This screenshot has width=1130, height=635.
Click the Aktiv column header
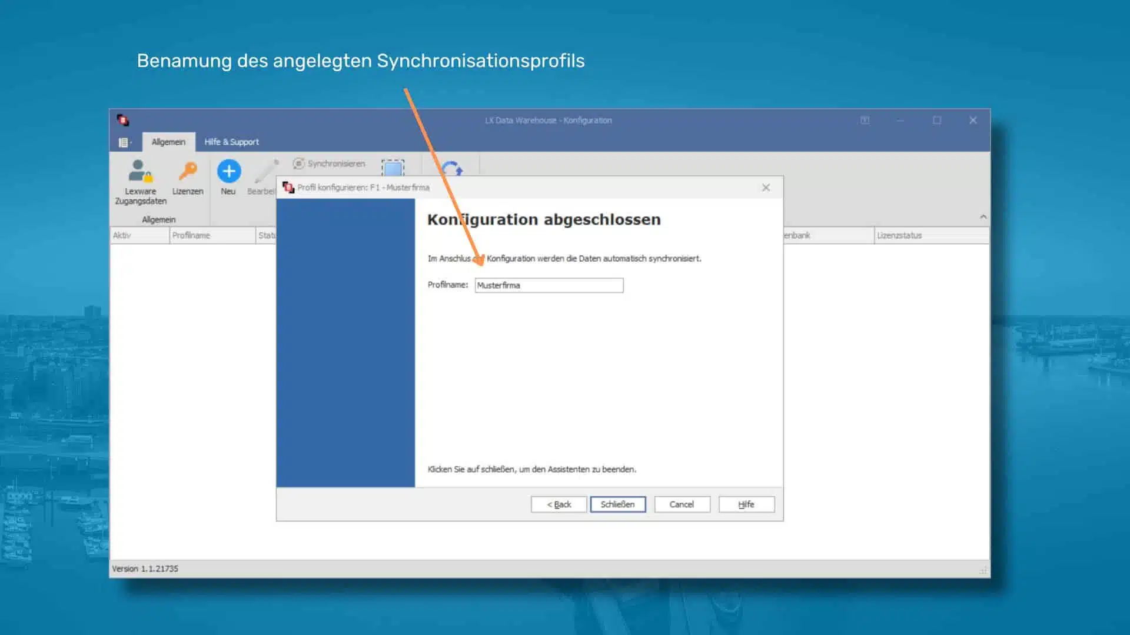click(x=139, y=235)
